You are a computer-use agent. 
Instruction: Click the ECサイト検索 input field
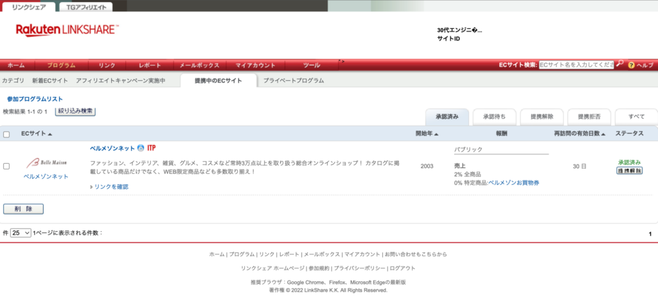tap(576, 65)
